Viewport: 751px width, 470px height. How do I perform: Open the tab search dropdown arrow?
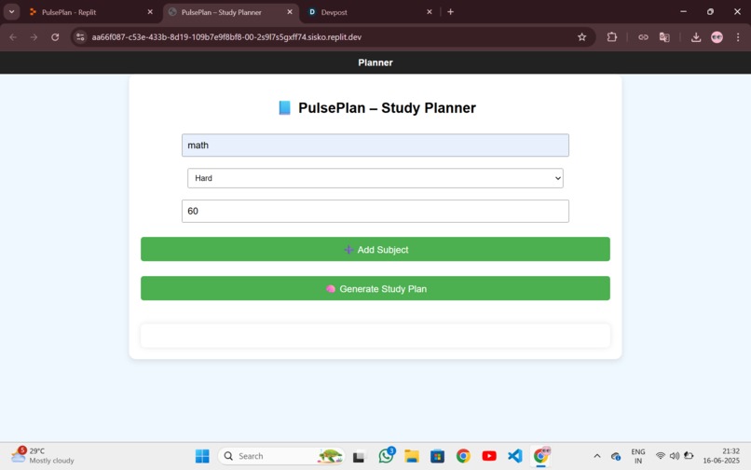11,12
